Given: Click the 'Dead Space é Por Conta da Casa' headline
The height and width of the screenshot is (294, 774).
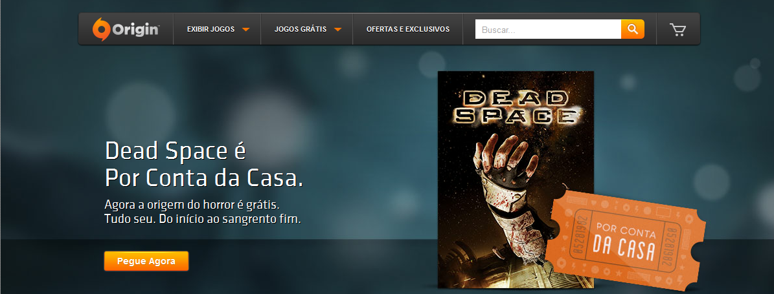Looking at the screenshot, I should tap(204, 165).
